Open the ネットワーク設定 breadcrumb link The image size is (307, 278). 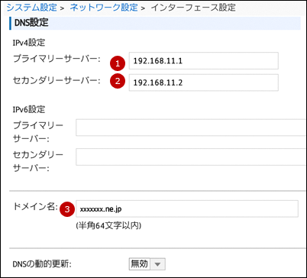[x=104, y=8]
